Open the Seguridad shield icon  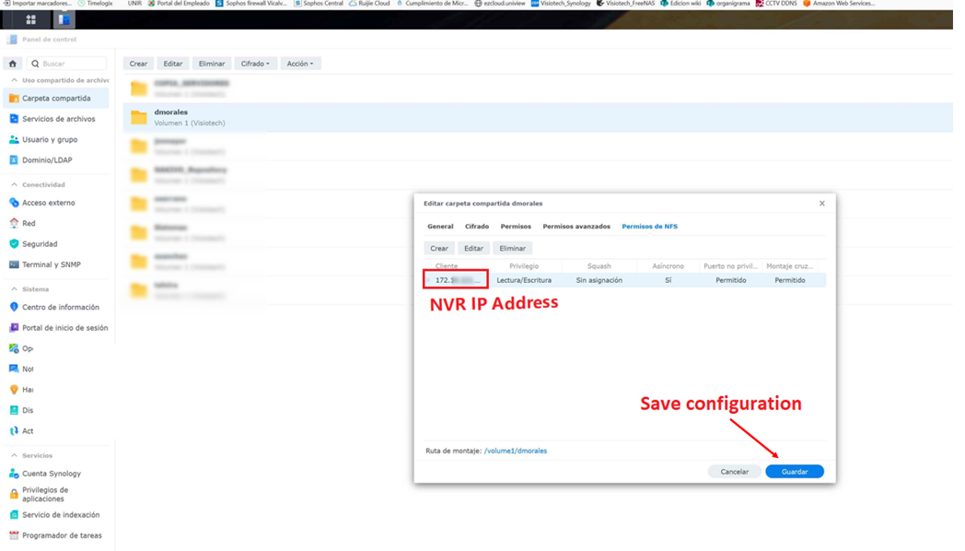pyautogui.click(x=14, y=244)
